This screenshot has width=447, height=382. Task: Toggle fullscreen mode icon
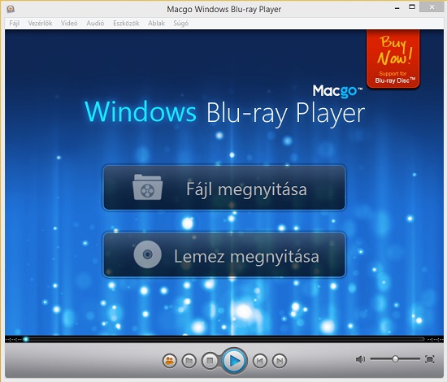[x=430, y=359]
